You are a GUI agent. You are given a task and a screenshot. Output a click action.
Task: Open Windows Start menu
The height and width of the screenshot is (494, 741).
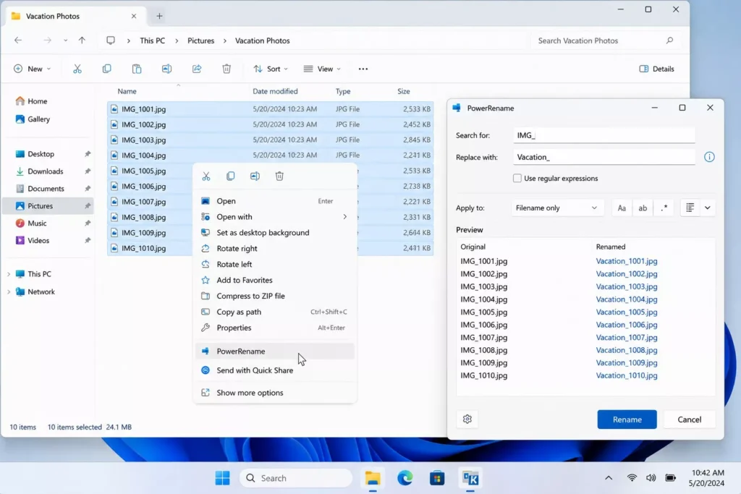coord(223,478)
